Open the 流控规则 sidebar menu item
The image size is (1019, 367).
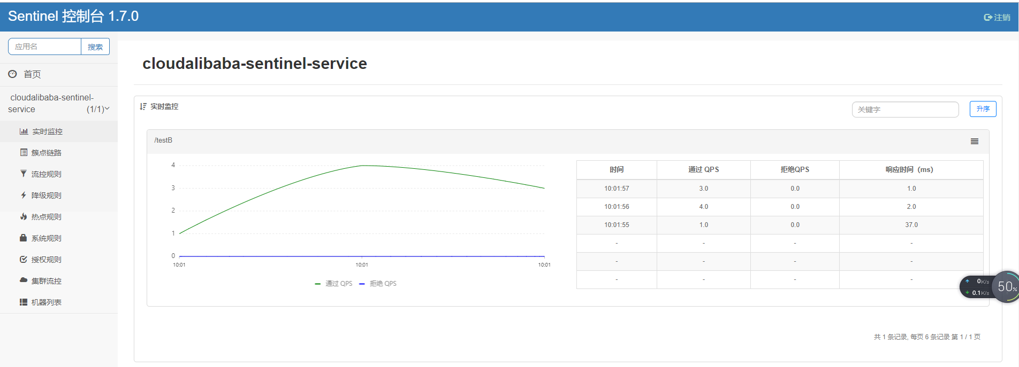[x=59, y=174]
